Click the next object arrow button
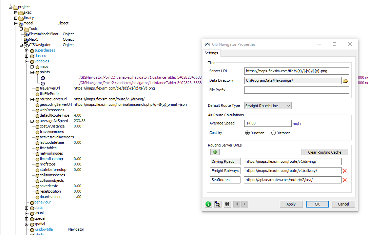The height and width of the screenshot is (235, 368). (245, 204)
